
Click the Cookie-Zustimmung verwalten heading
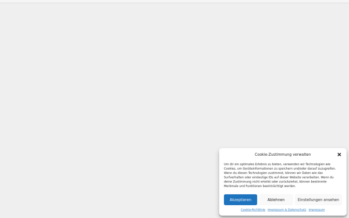click(283, 155)
